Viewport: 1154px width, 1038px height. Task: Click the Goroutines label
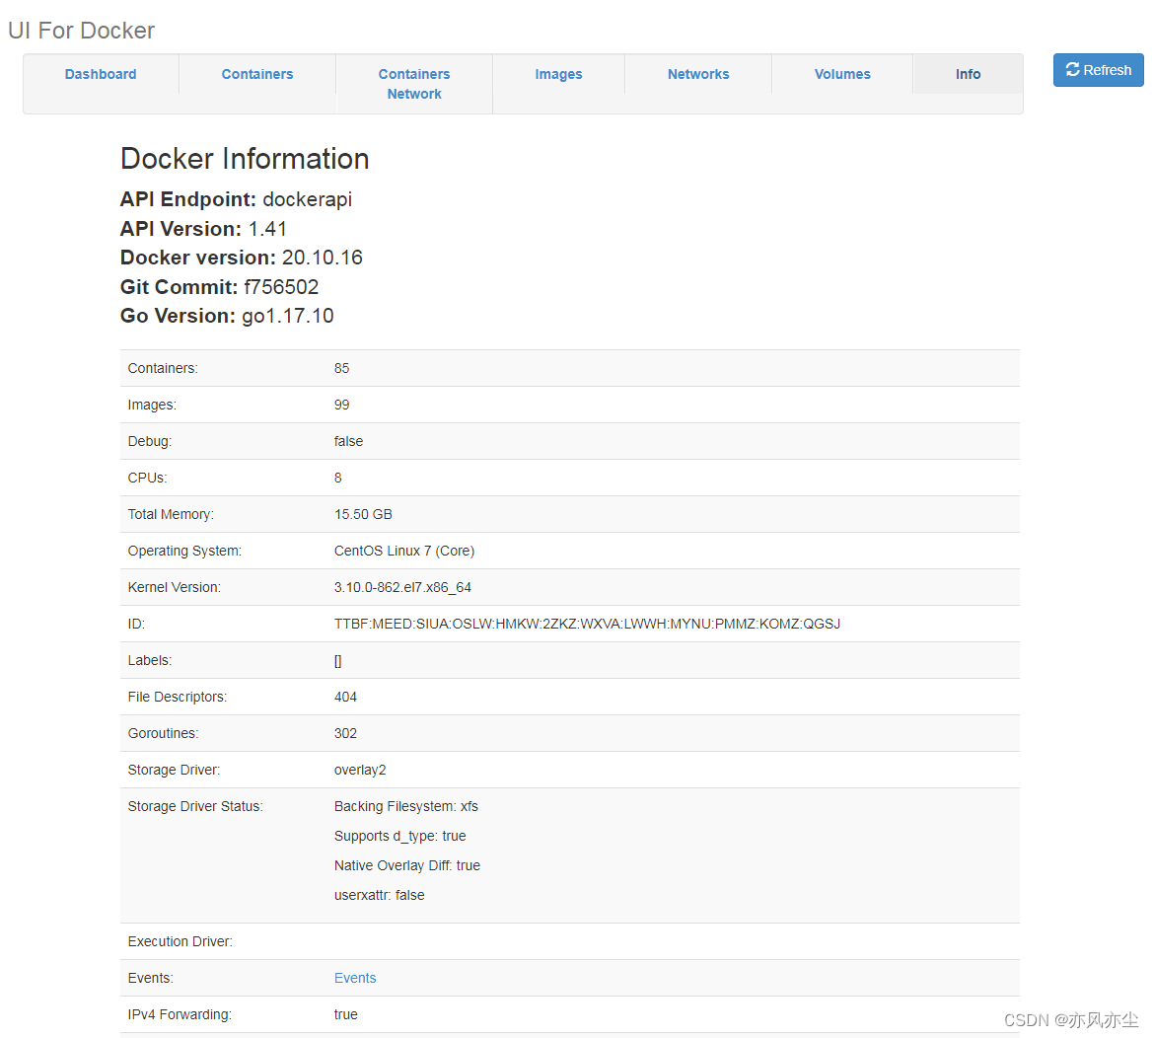pyautogui.click(x=163, y=733)
